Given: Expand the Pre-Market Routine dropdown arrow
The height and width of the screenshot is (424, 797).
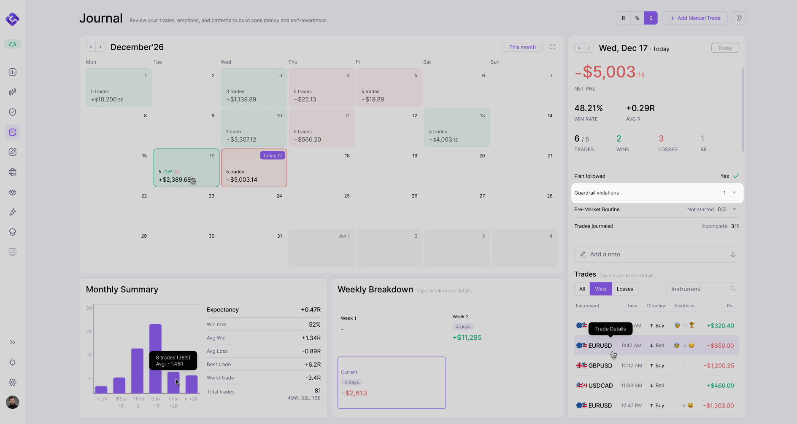Looking at the screenshot, I should [734, 209].
